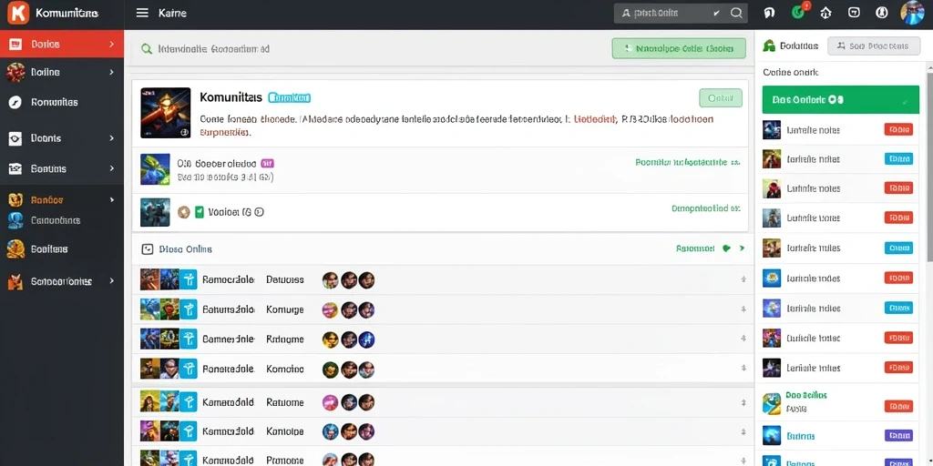Click the blue T icon in Ramocrdole row
The height and width of the screenshot is (466, 933).
tap(188, 279)
